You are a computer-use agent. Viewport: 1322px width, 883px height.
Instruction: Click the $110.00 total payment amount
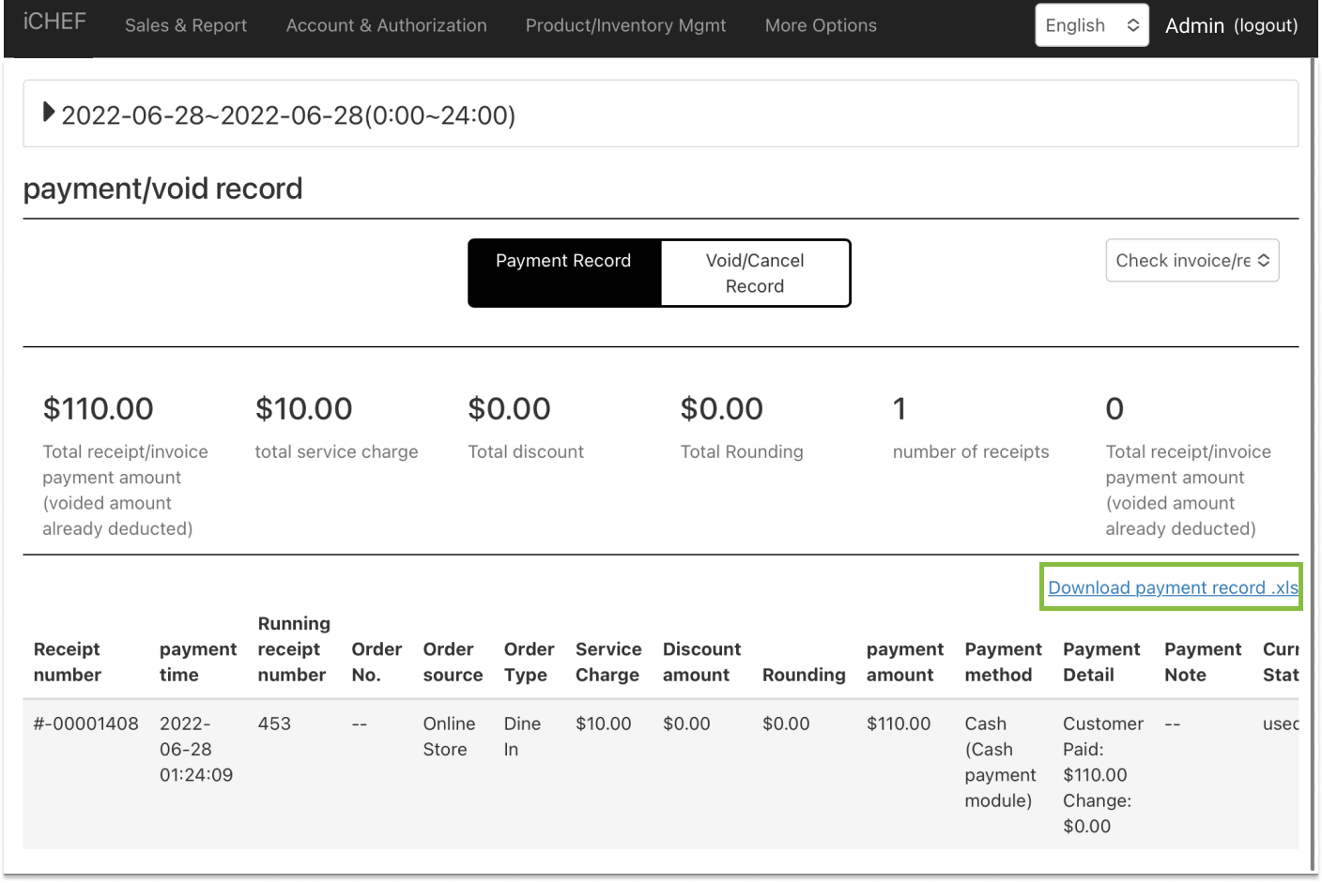98,409
